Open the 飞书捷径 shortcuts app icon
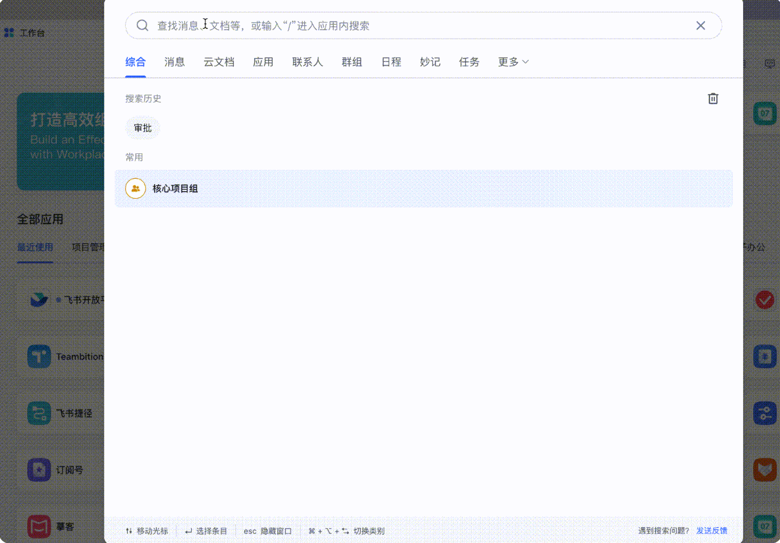This screenshot has width=780, height=543. coord(38,413)
